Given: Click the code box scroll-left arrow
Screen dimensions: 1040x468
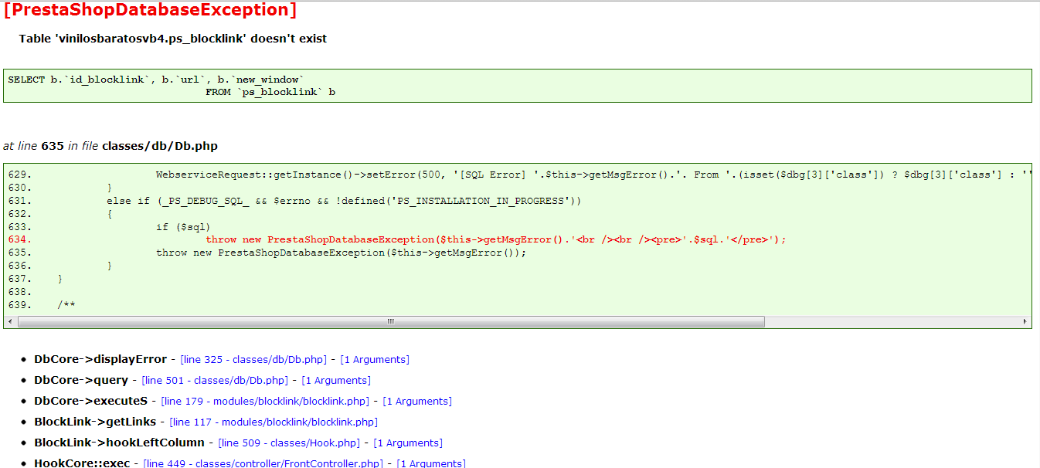Looking at the screenshot, I should pyautogui.click(x=10, y=321).
